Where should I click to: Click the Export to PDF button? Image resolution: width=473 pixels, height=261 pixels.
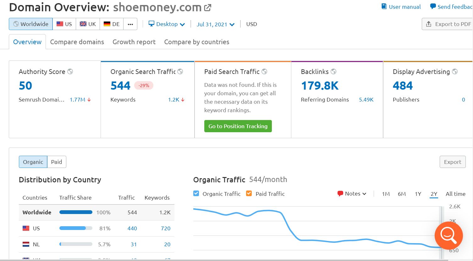tap(448, 24)
